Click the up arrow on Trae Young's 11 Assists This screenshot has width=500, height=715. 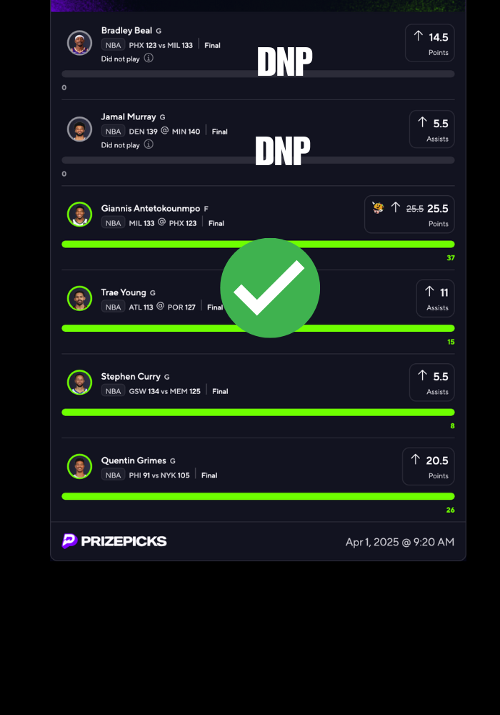pyautogui.click(x=429, y=292)
